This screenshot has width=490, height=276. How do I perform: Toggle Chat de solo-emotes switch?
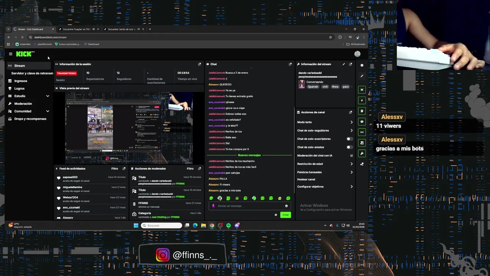coord(349,147)
